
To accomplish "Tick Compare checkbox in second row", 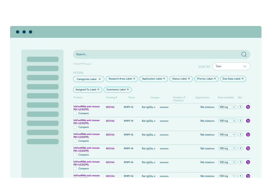I will click(x=75, y=127).
